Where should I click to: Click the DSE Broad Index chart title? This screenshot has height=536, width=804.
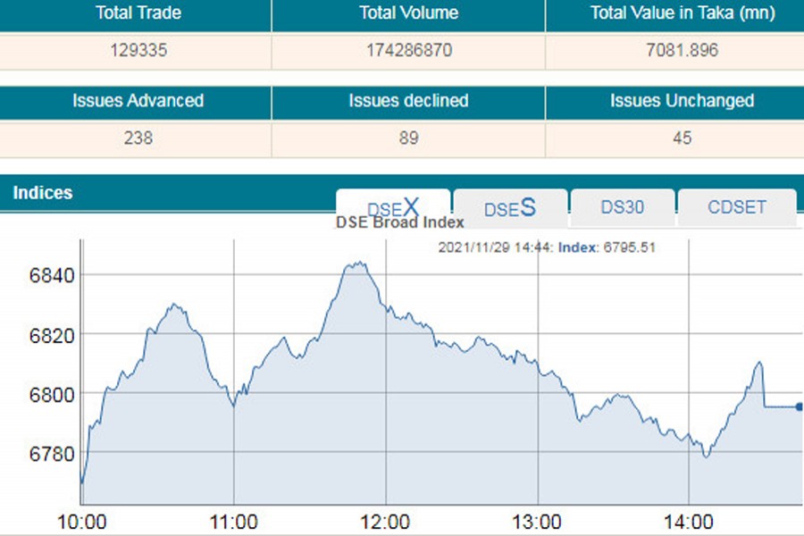(399, 223)
